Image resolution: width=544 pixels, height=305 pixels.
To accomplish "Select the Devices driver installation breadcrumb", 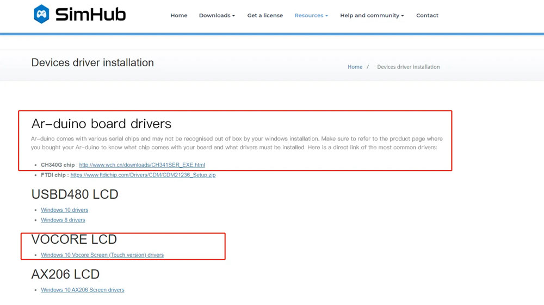I will point(408,67).
